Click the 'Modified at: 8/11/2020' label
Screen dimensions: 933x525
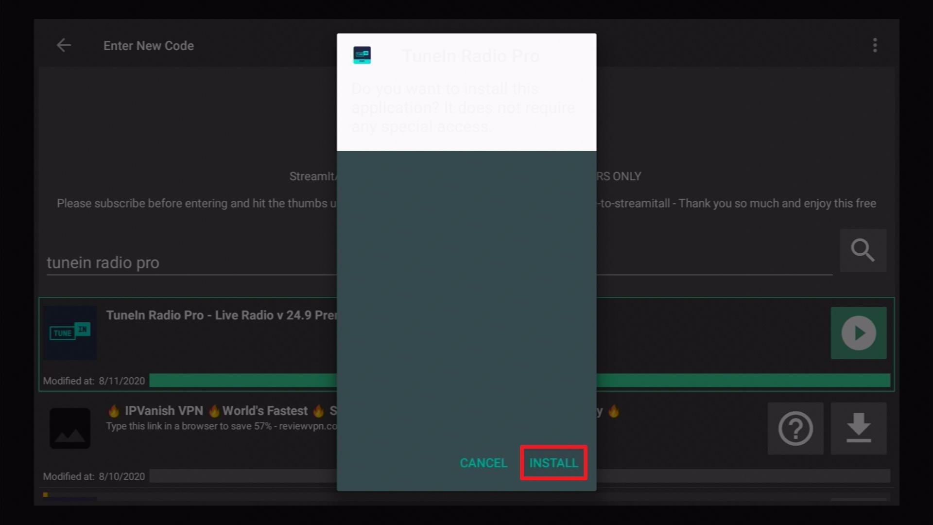(94, 381)
